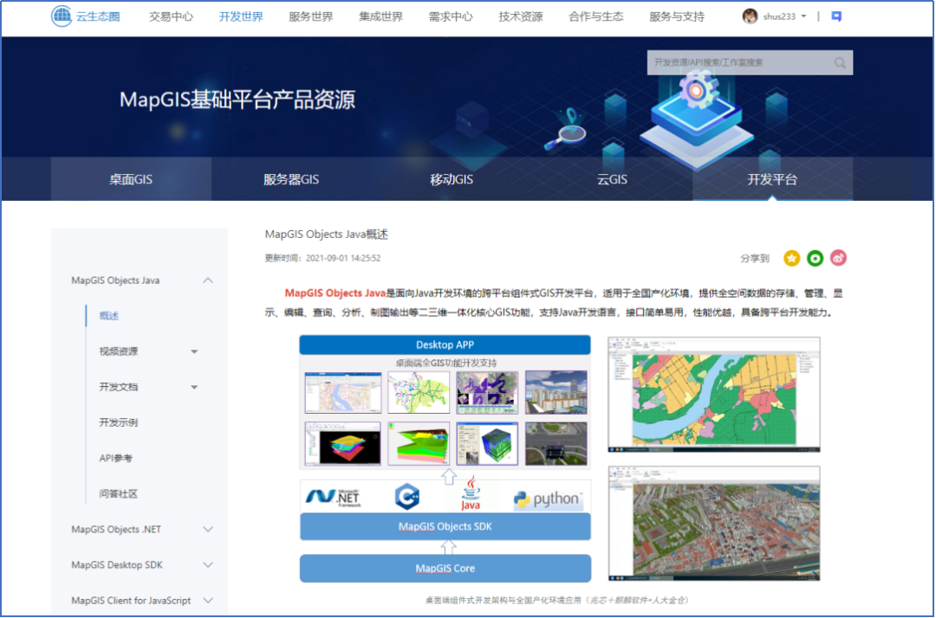Open the stacked 3D layers thumbnail
The width and height of the screenshot is (936, 618).
342,444
